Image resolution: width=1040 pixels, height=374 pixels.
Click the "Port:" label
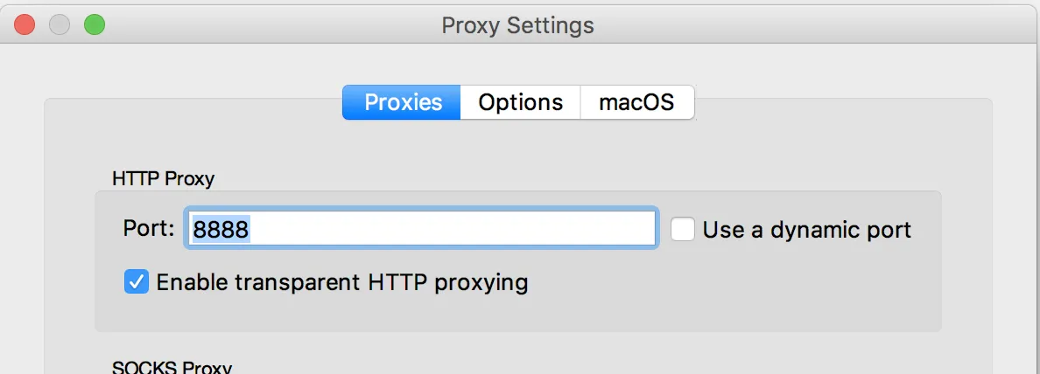[149, 230]
